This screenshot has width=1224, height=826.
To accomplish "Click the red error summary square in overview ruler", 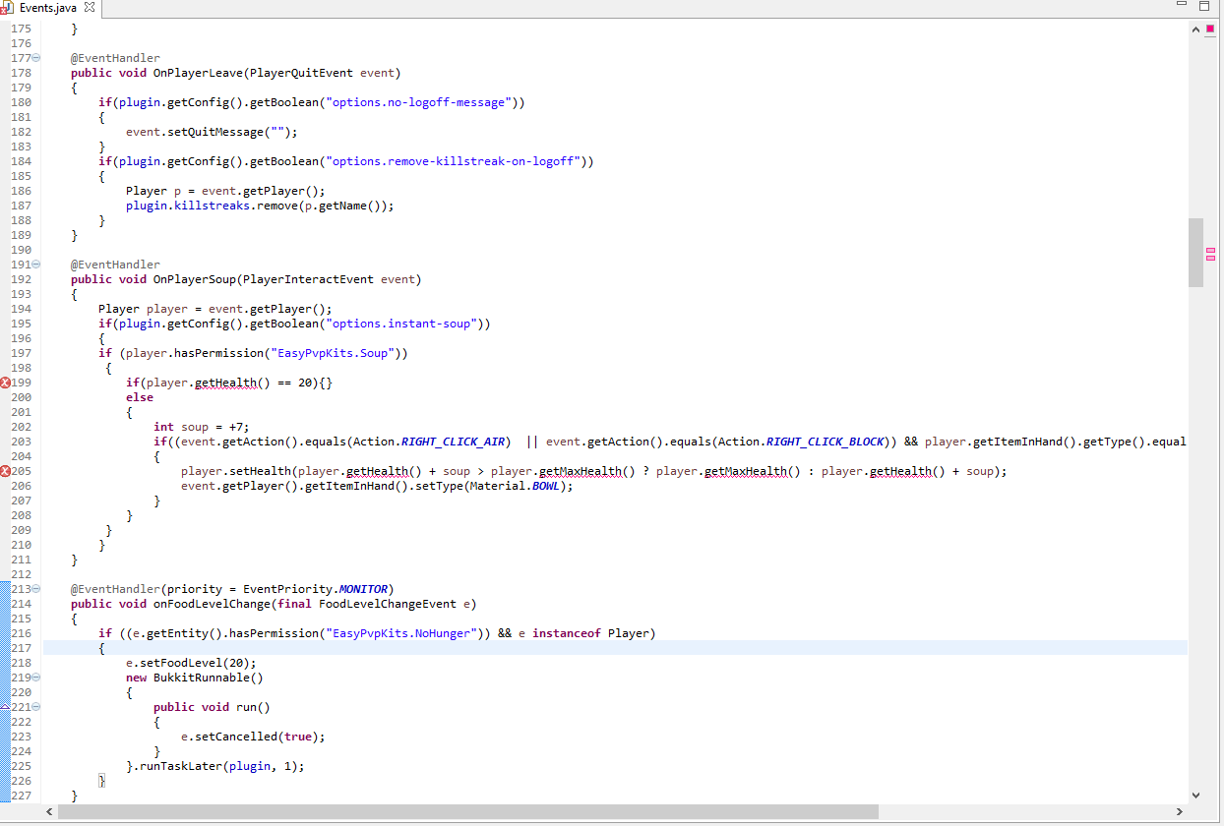I will coord(1210,29).
